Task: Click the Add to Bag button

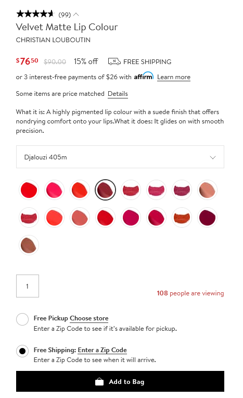Action: click(120, 381)
